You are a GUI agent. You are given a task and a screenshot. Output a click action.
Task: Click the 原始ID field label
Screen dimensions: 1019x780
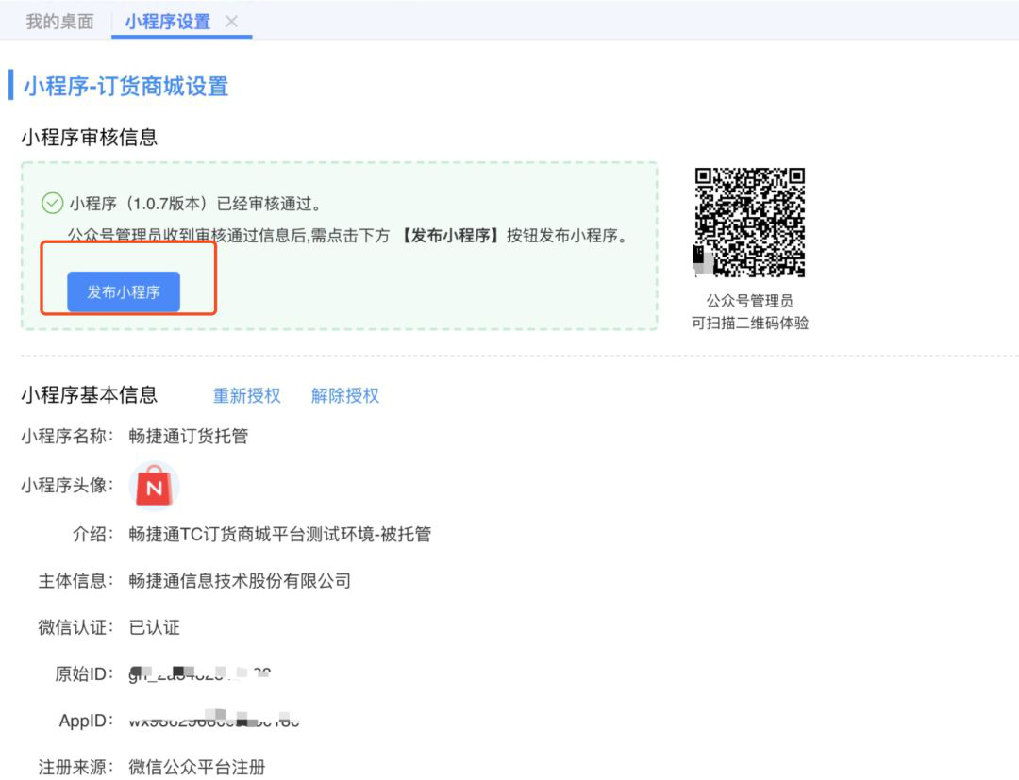point(84,674)
